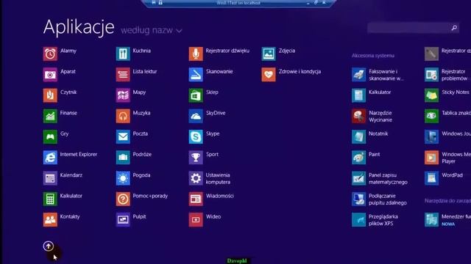
Task: Expand the 'według nazw' sort dropdown
Action: click(152, 31)
